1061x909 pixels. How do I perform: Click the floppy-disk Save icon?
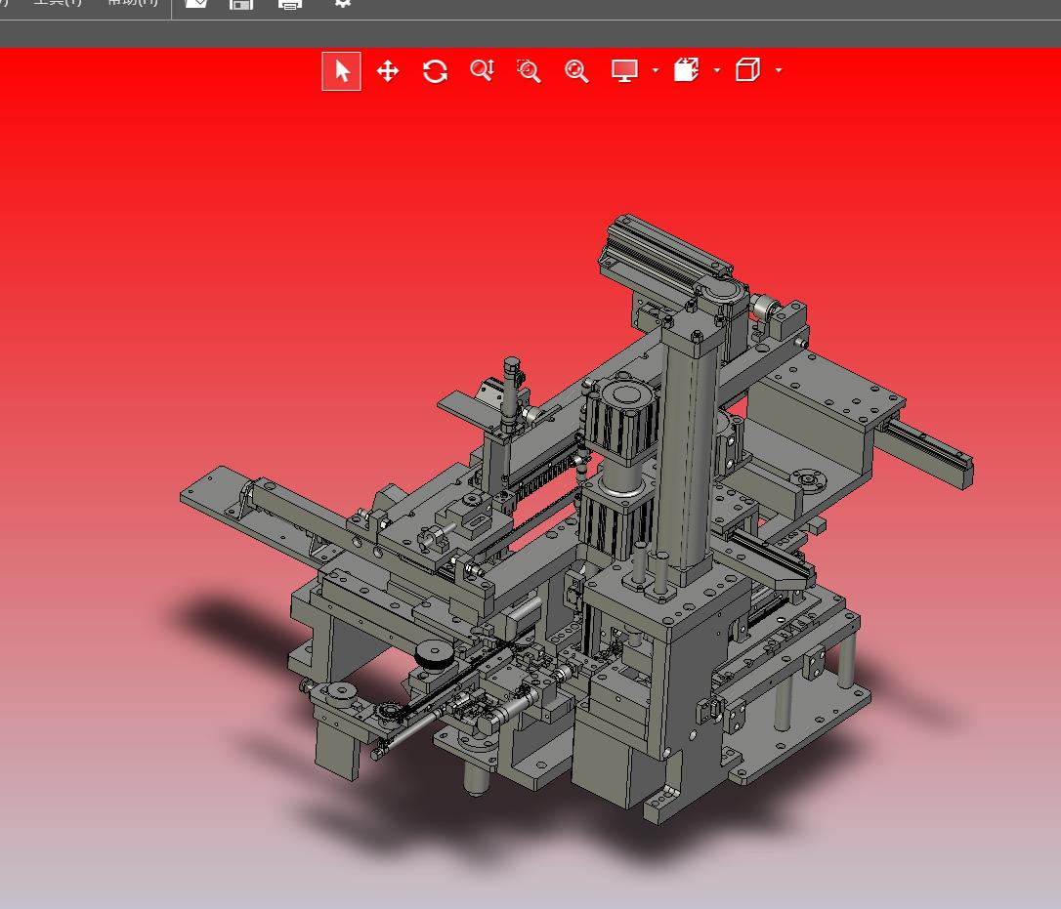tap(241, 4)
